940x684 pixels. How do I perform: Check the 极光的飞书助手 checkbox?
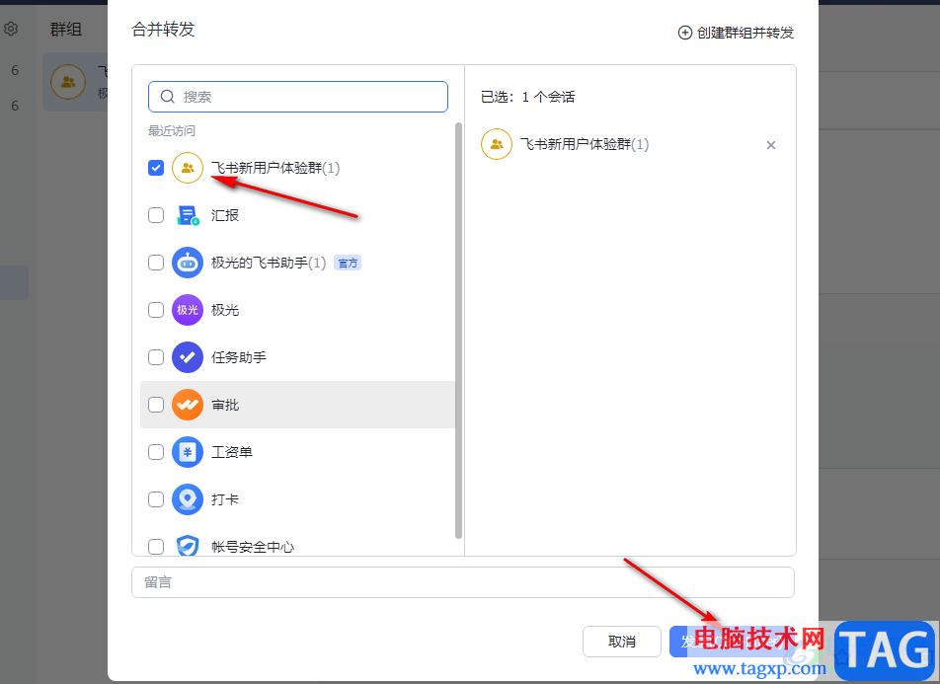tap(156, 263)
